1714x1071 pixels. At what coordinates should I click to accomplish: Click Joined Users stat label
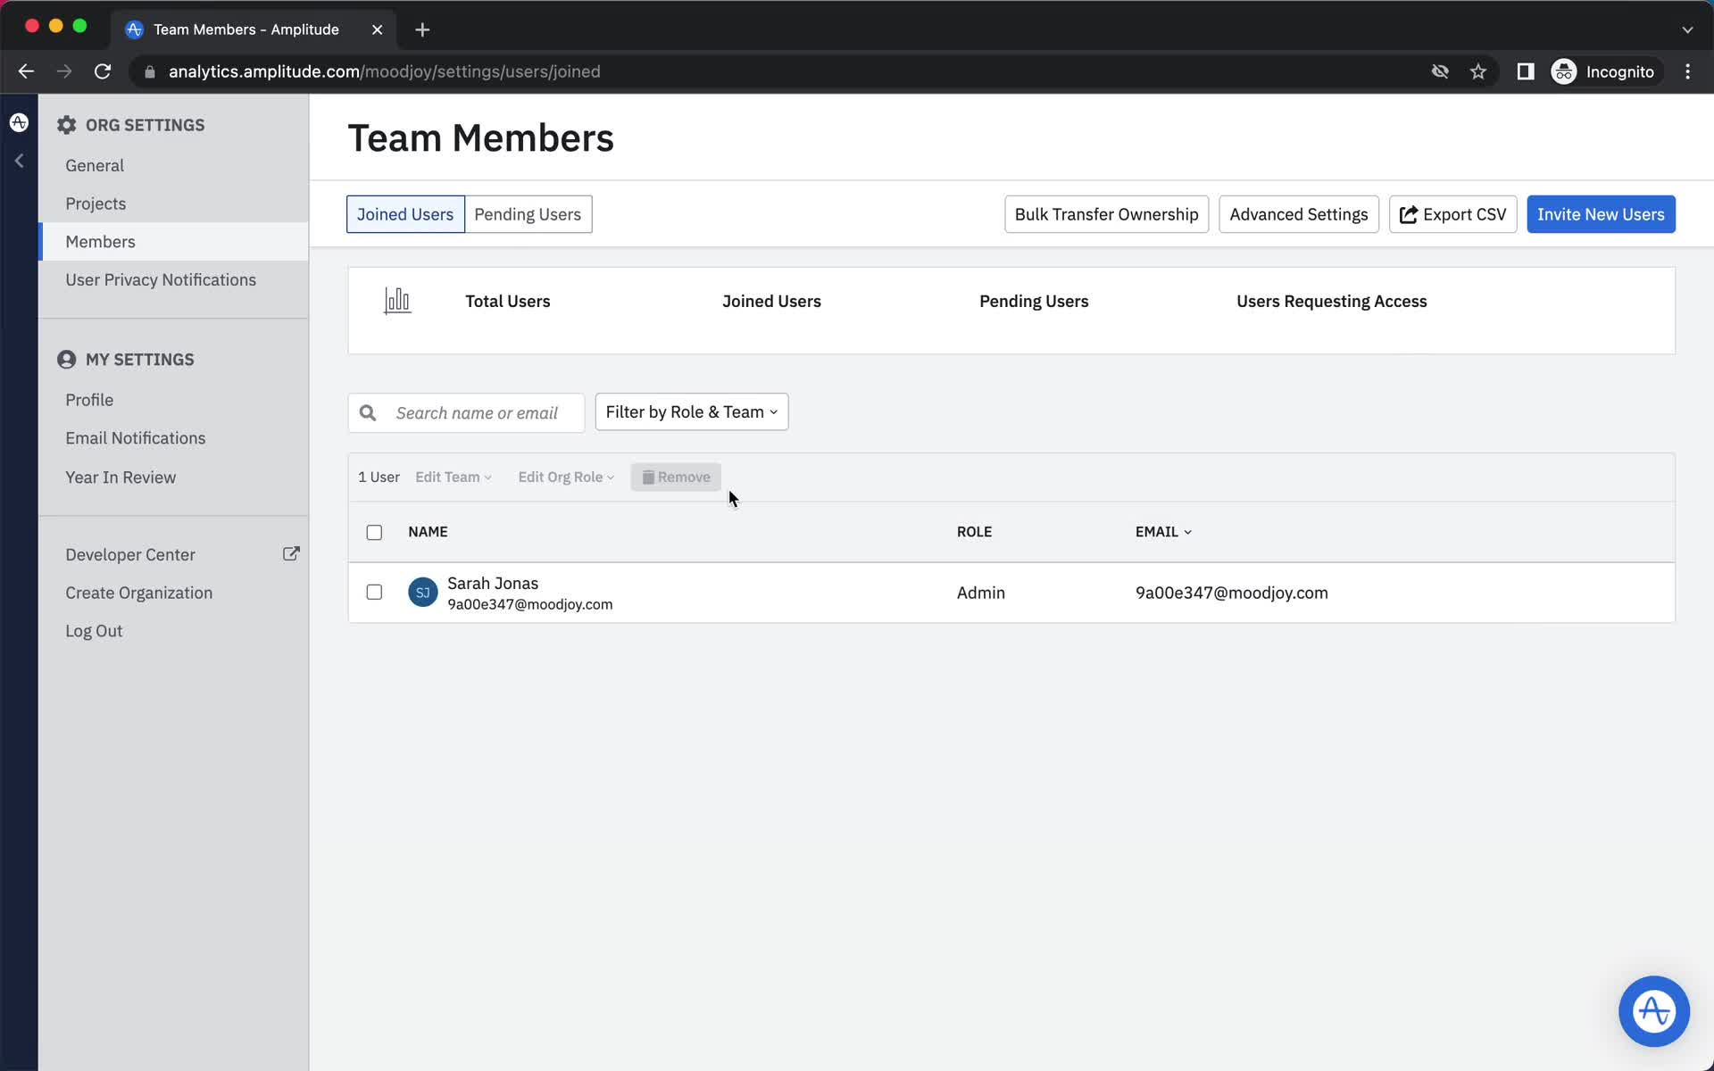[x=771, y=301]
